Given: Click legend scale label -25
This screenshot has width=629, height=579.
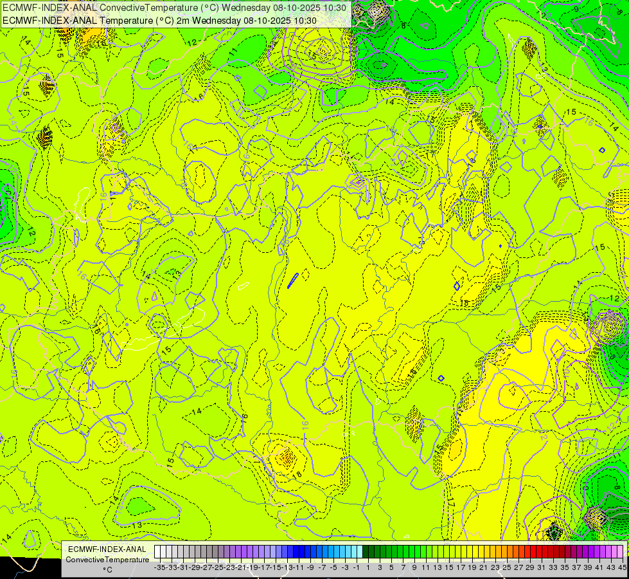Looking at the screenshot, I should (x=218, y=567).
